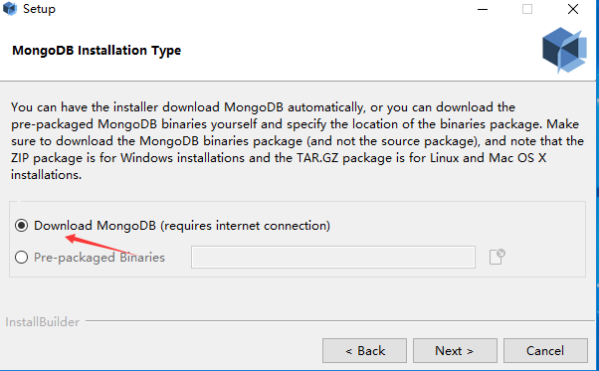Click the Pre-packaged Binaries label text
The image size is (599, 371).
tap(100, 258)
